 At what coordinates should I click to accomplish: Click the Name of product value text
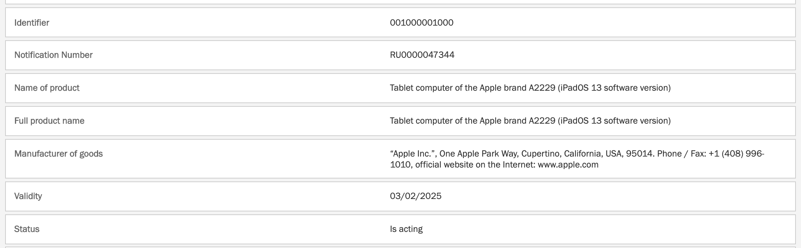530,88
